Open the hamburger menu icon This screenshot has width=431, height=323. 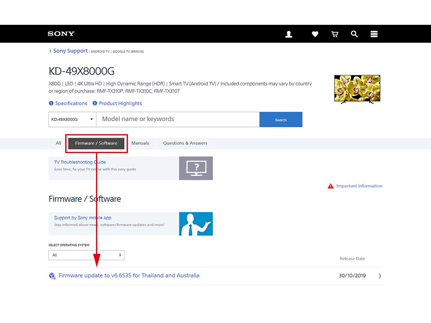374,34
